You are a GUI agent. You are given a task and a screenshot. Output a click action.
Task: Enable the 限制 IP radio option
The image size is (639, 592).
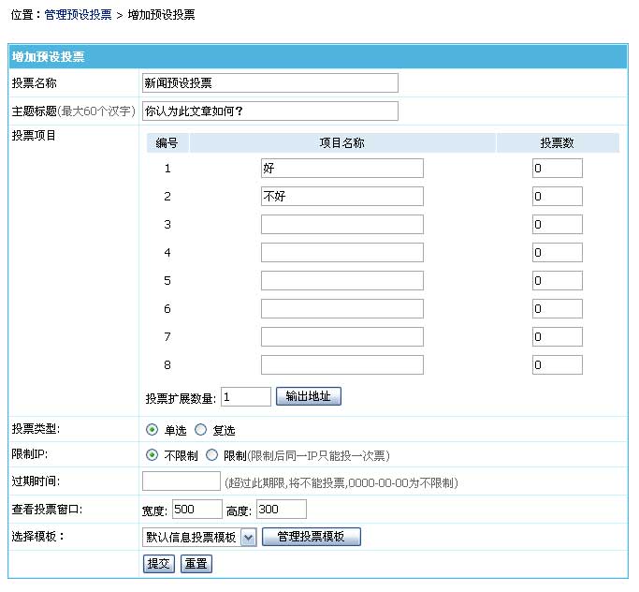pyautogui.click(x=211, y=455)
